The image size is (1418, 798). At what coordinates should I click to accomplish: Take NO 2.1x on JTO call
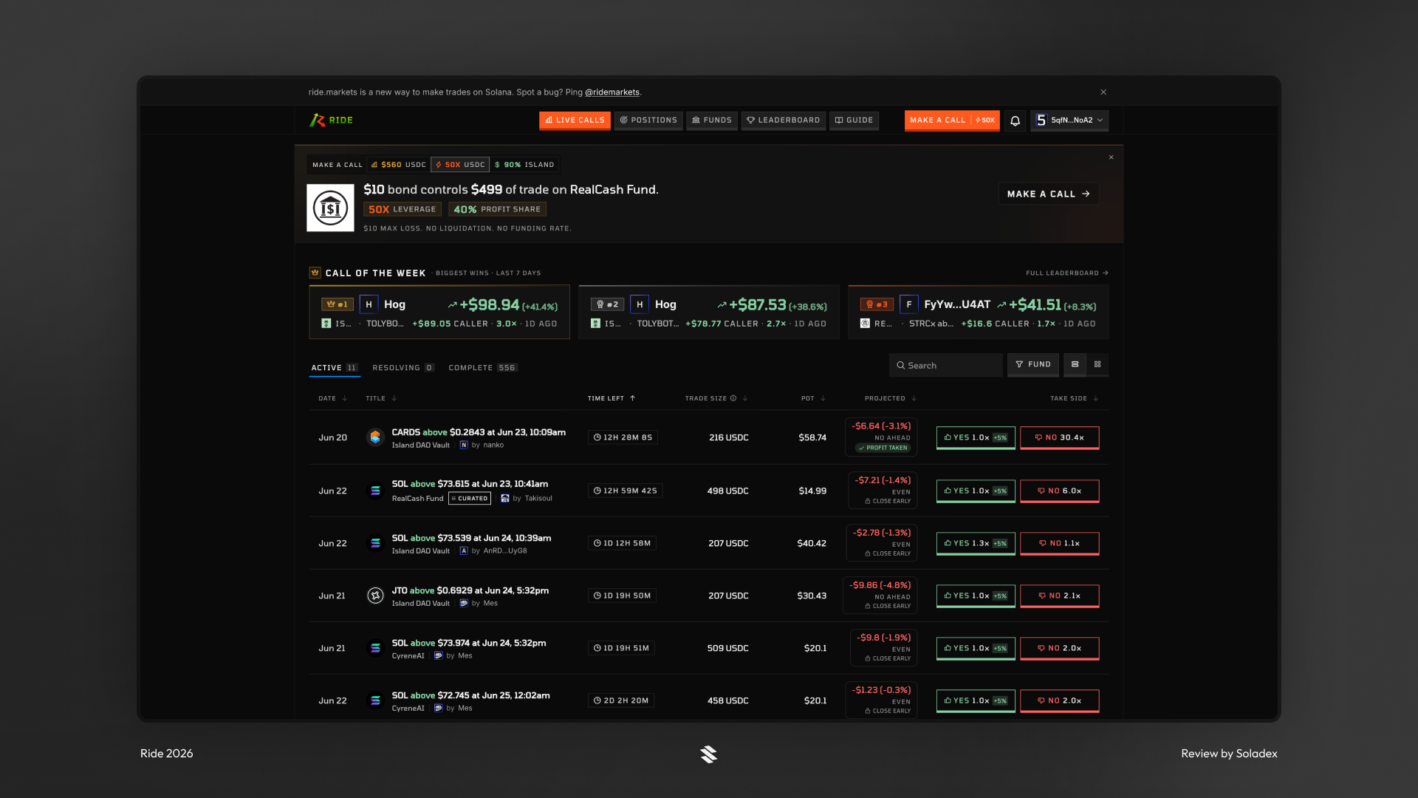click(1060, 596)
